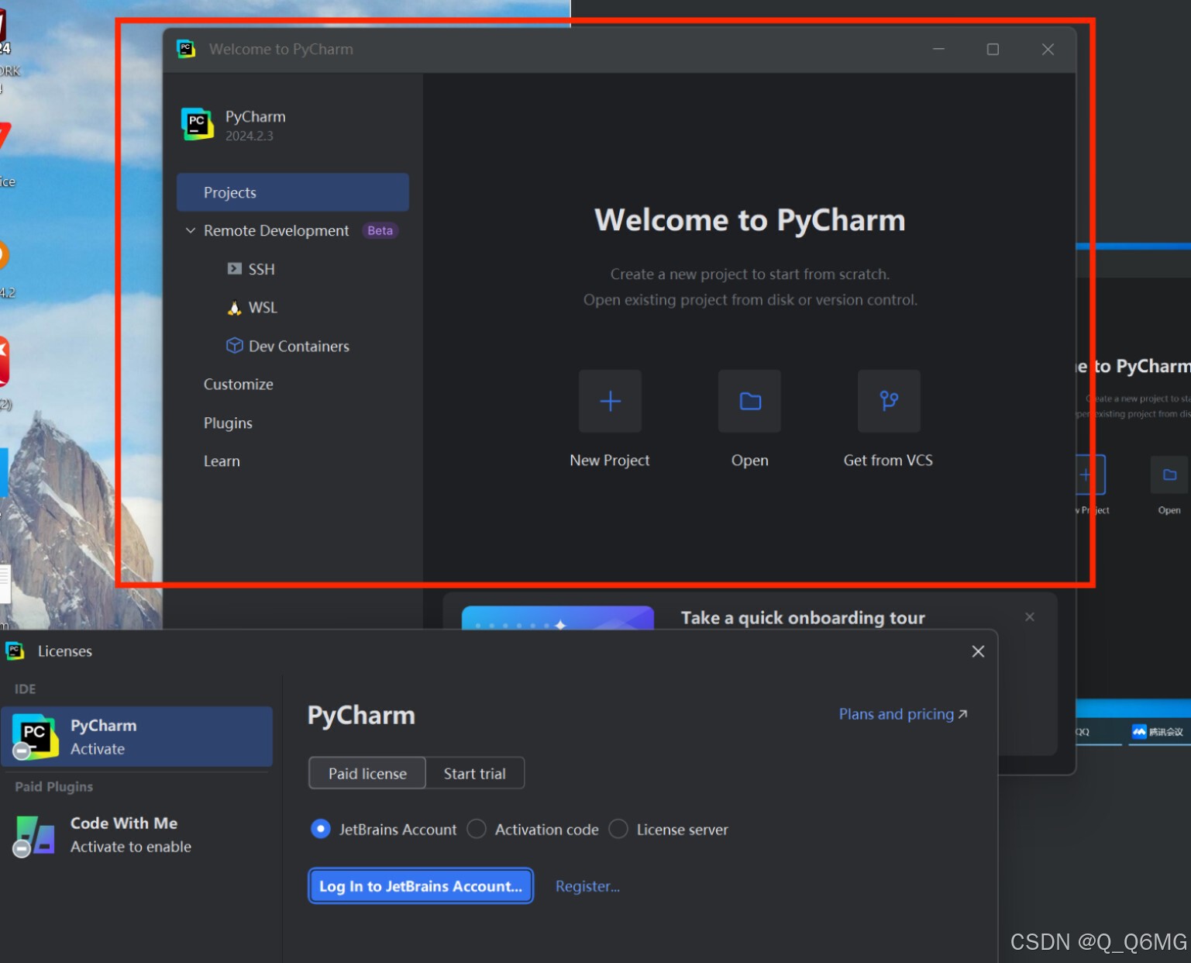Switch to the Paid license tab

tap(367, 773)
